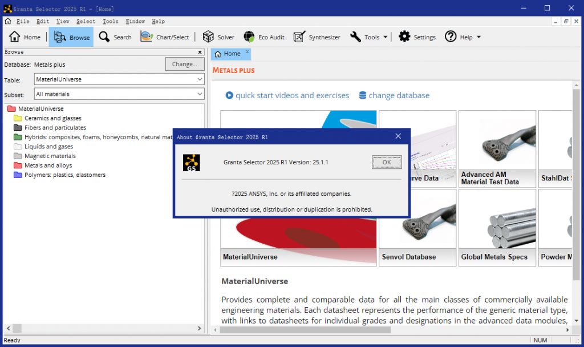This screenshot has height=347, width=584.
Task: Open the Window menu
Action: click(135, 21)
